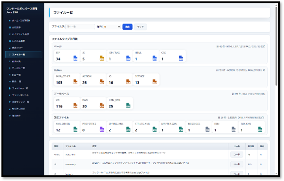This screenshot has height=181, width=284.
Task: Click the icon beside エントリポイント in sidebar
Action: coord(9,95)
